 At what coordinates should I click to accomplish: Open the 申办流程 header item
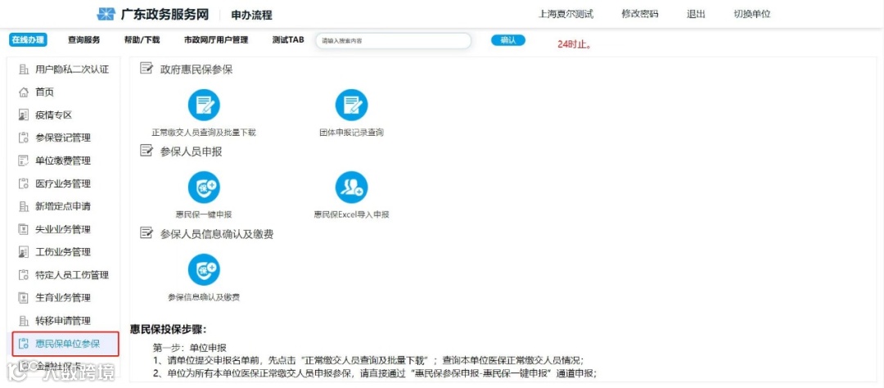[251, 16]
